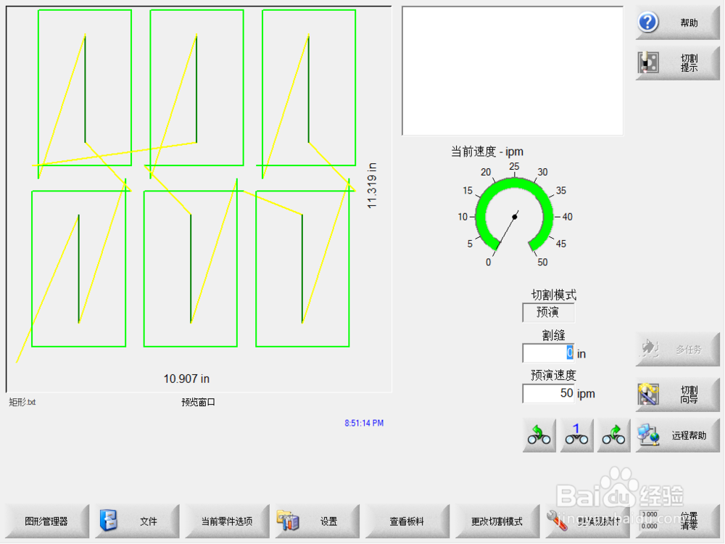The width and height of the screenshot is (725, 544).
Task: Open 当前零件选项 current part options
Action: pos(227,522)
